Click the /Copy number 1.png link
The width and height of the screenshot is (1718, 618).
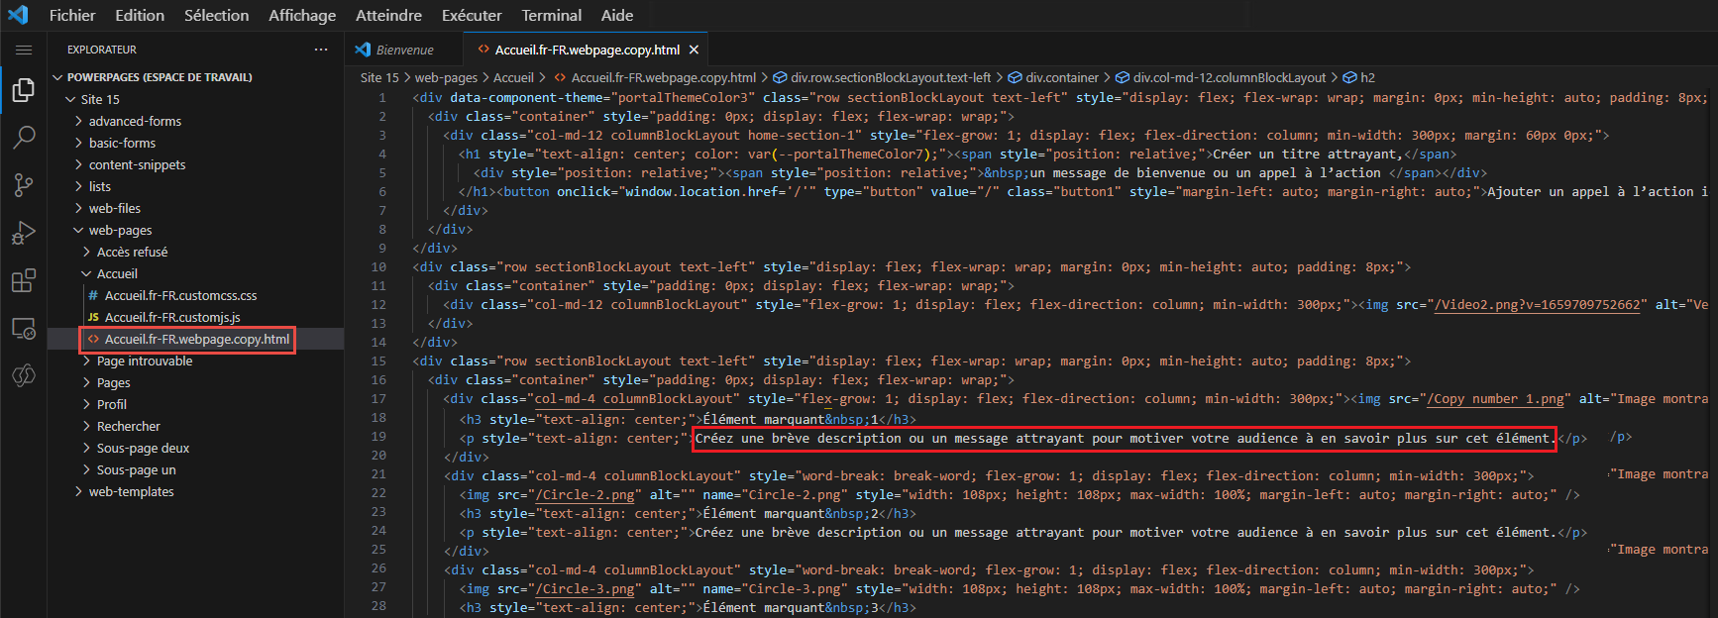click(1496, 399)
